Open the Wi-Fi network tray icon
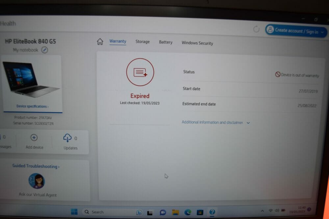 coord(271,210)
